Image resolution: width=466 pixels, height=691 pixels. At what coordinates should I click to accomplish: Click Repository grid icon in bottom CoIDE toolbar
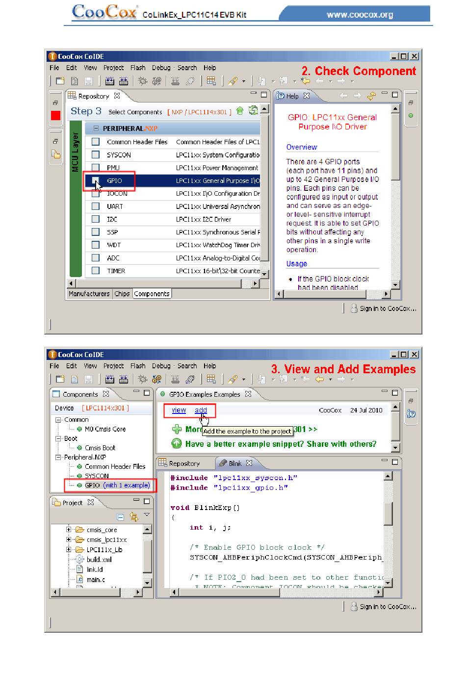(211, 379)
